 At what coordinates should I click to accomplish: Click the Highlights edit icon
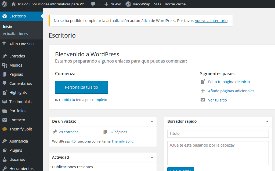tap(5, 92)
